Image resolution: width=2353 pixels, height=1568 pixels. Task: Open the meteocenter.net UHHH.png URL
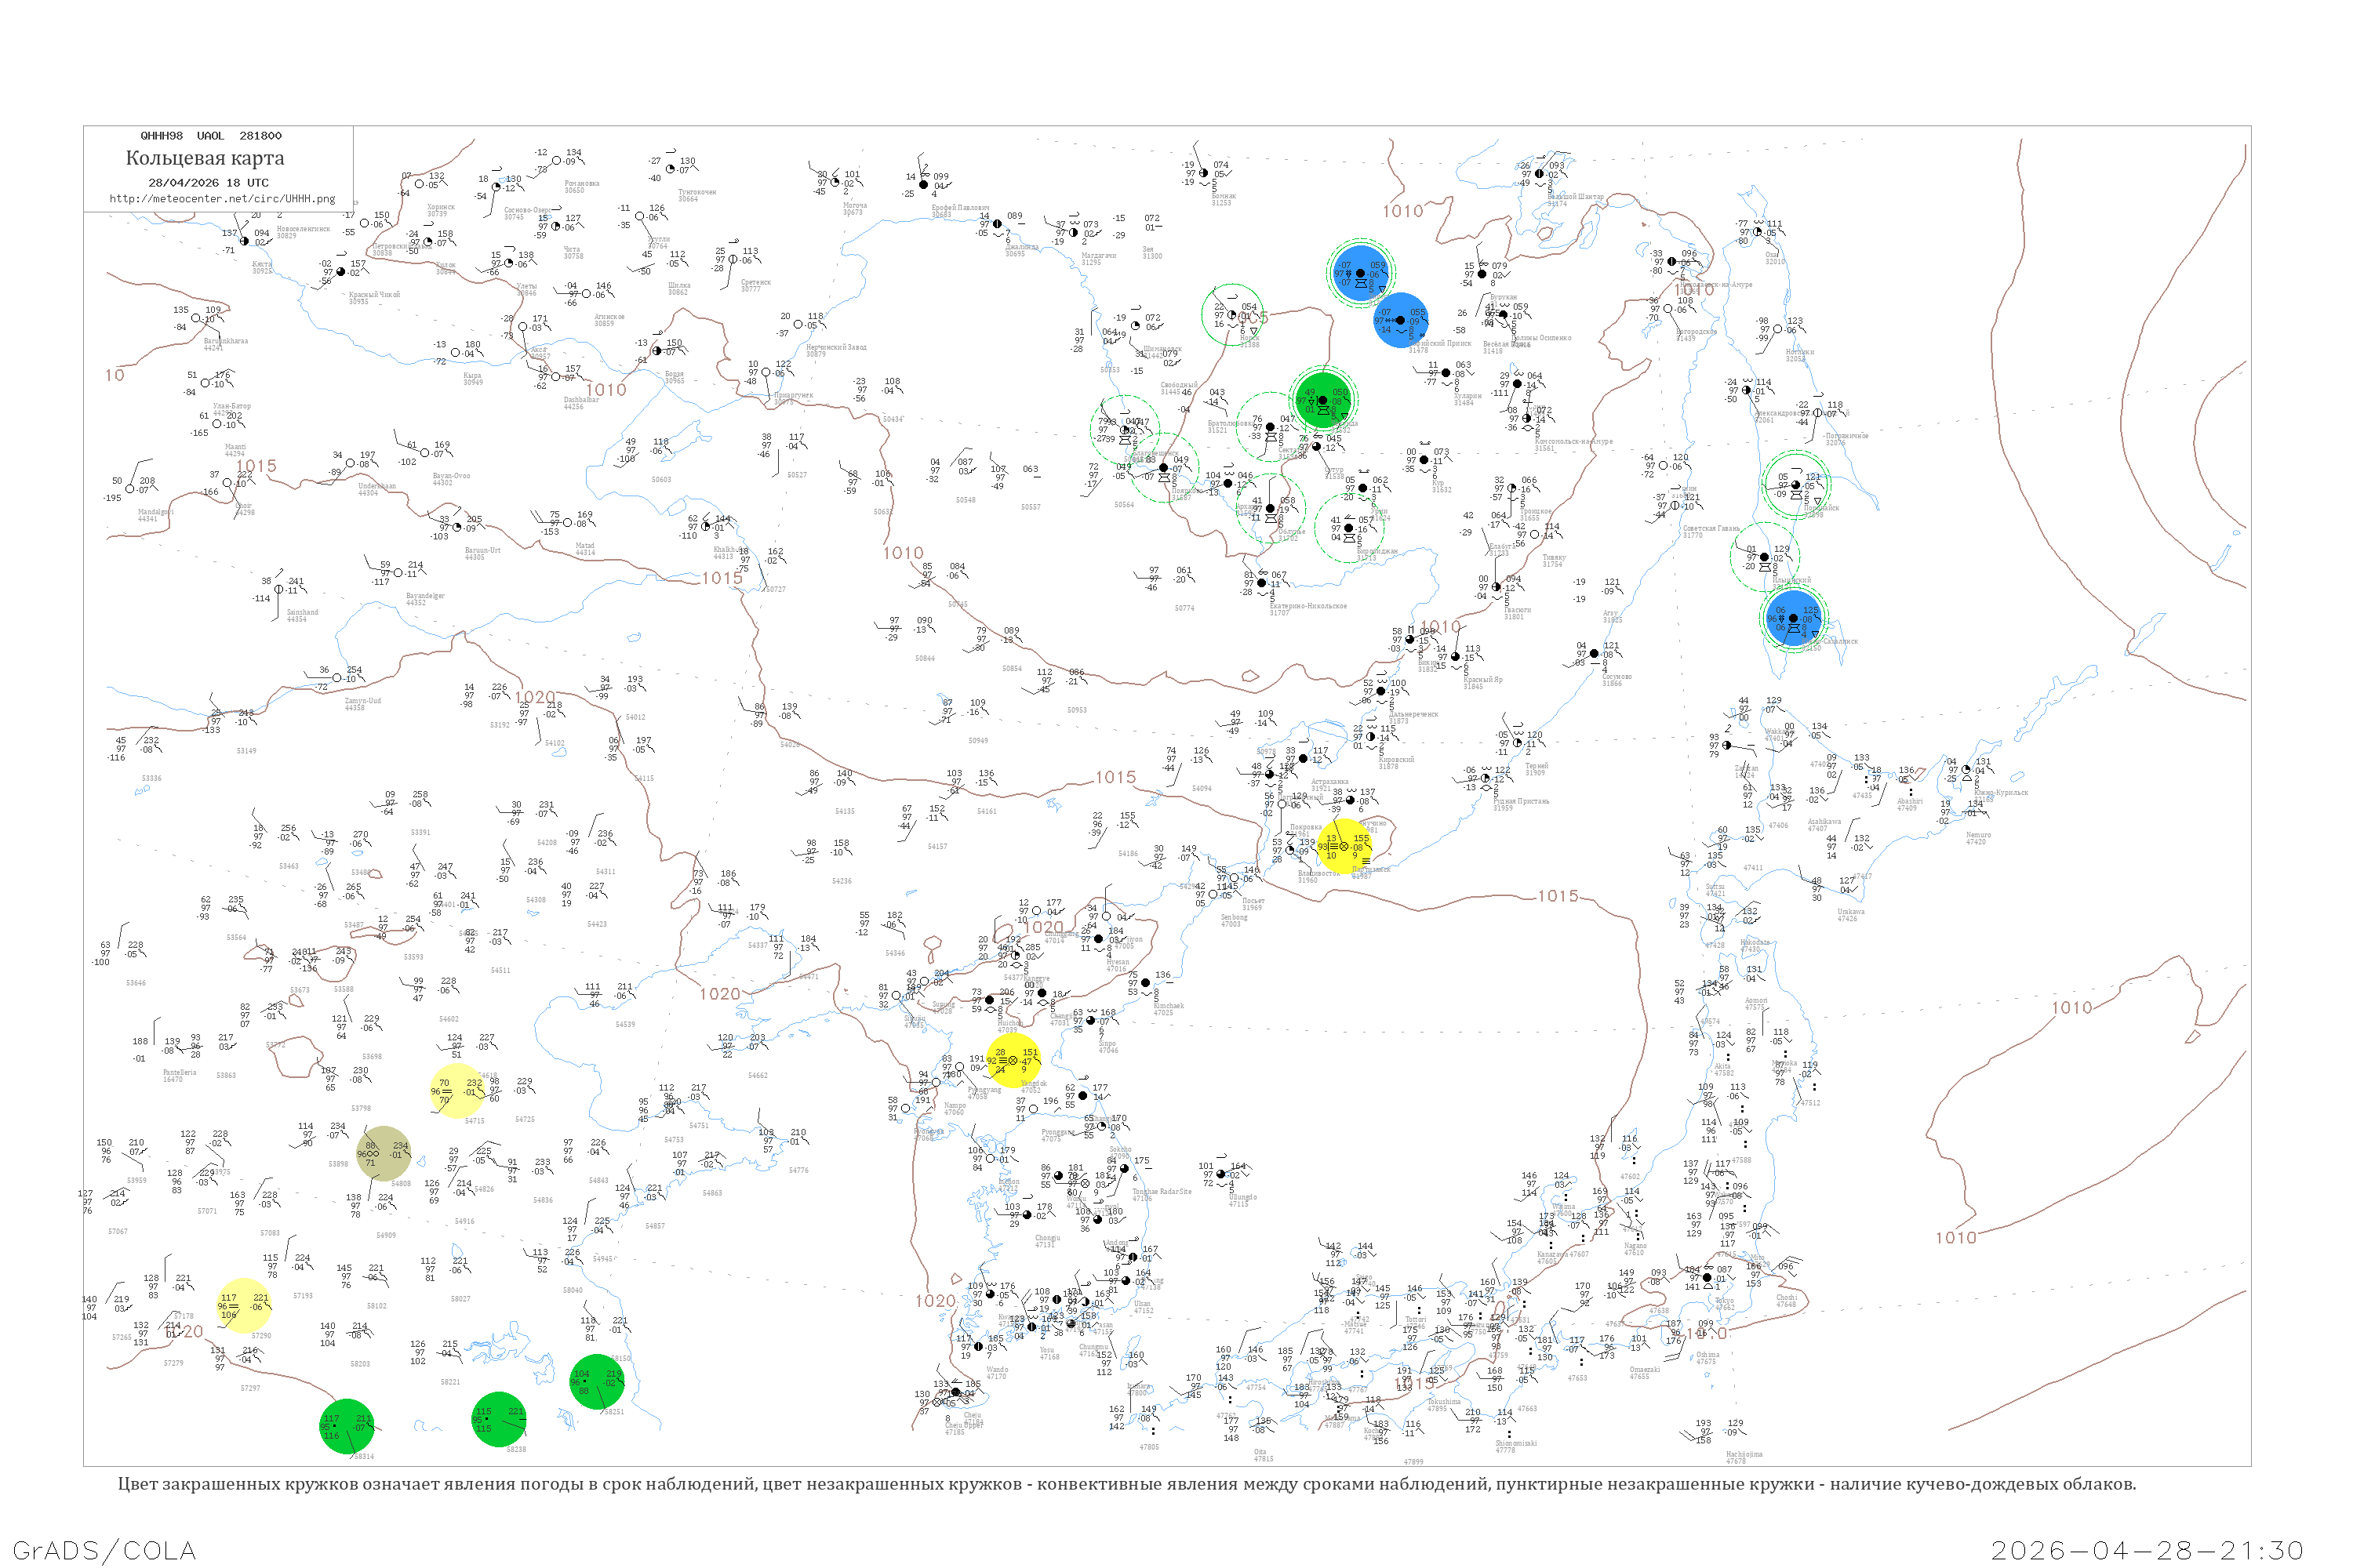click(x=223, y=199)
